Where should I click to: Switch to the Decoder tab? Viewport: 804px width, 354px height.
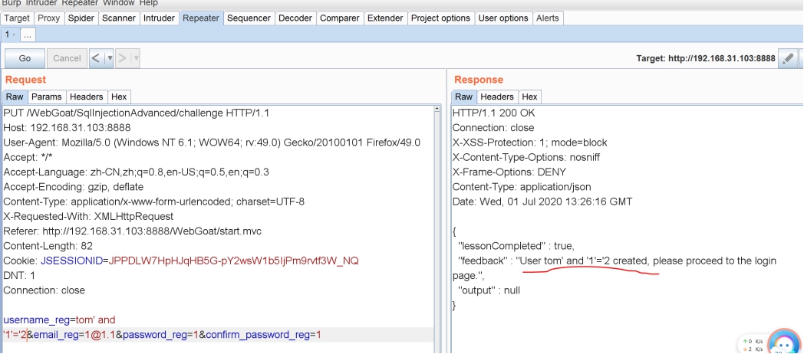click(x=295, y=18)
